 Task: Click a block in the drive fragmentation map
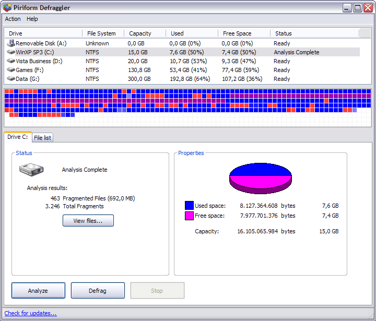(188, 107)
